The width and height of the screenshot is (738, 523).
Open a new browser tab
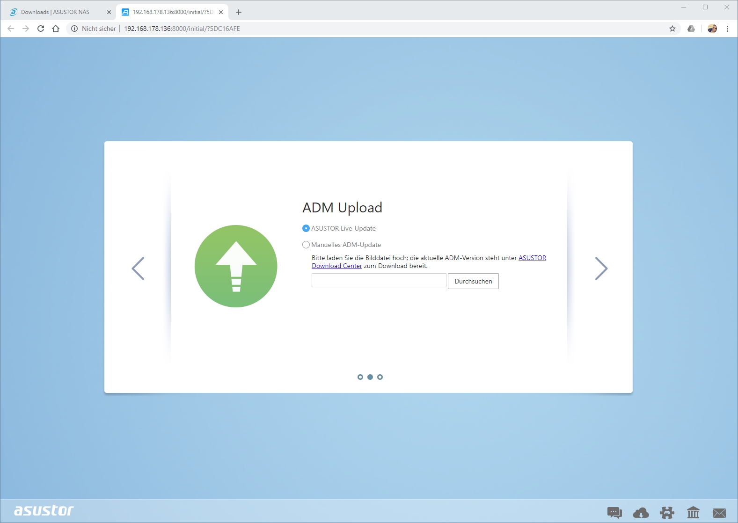(x=239, y=12)
